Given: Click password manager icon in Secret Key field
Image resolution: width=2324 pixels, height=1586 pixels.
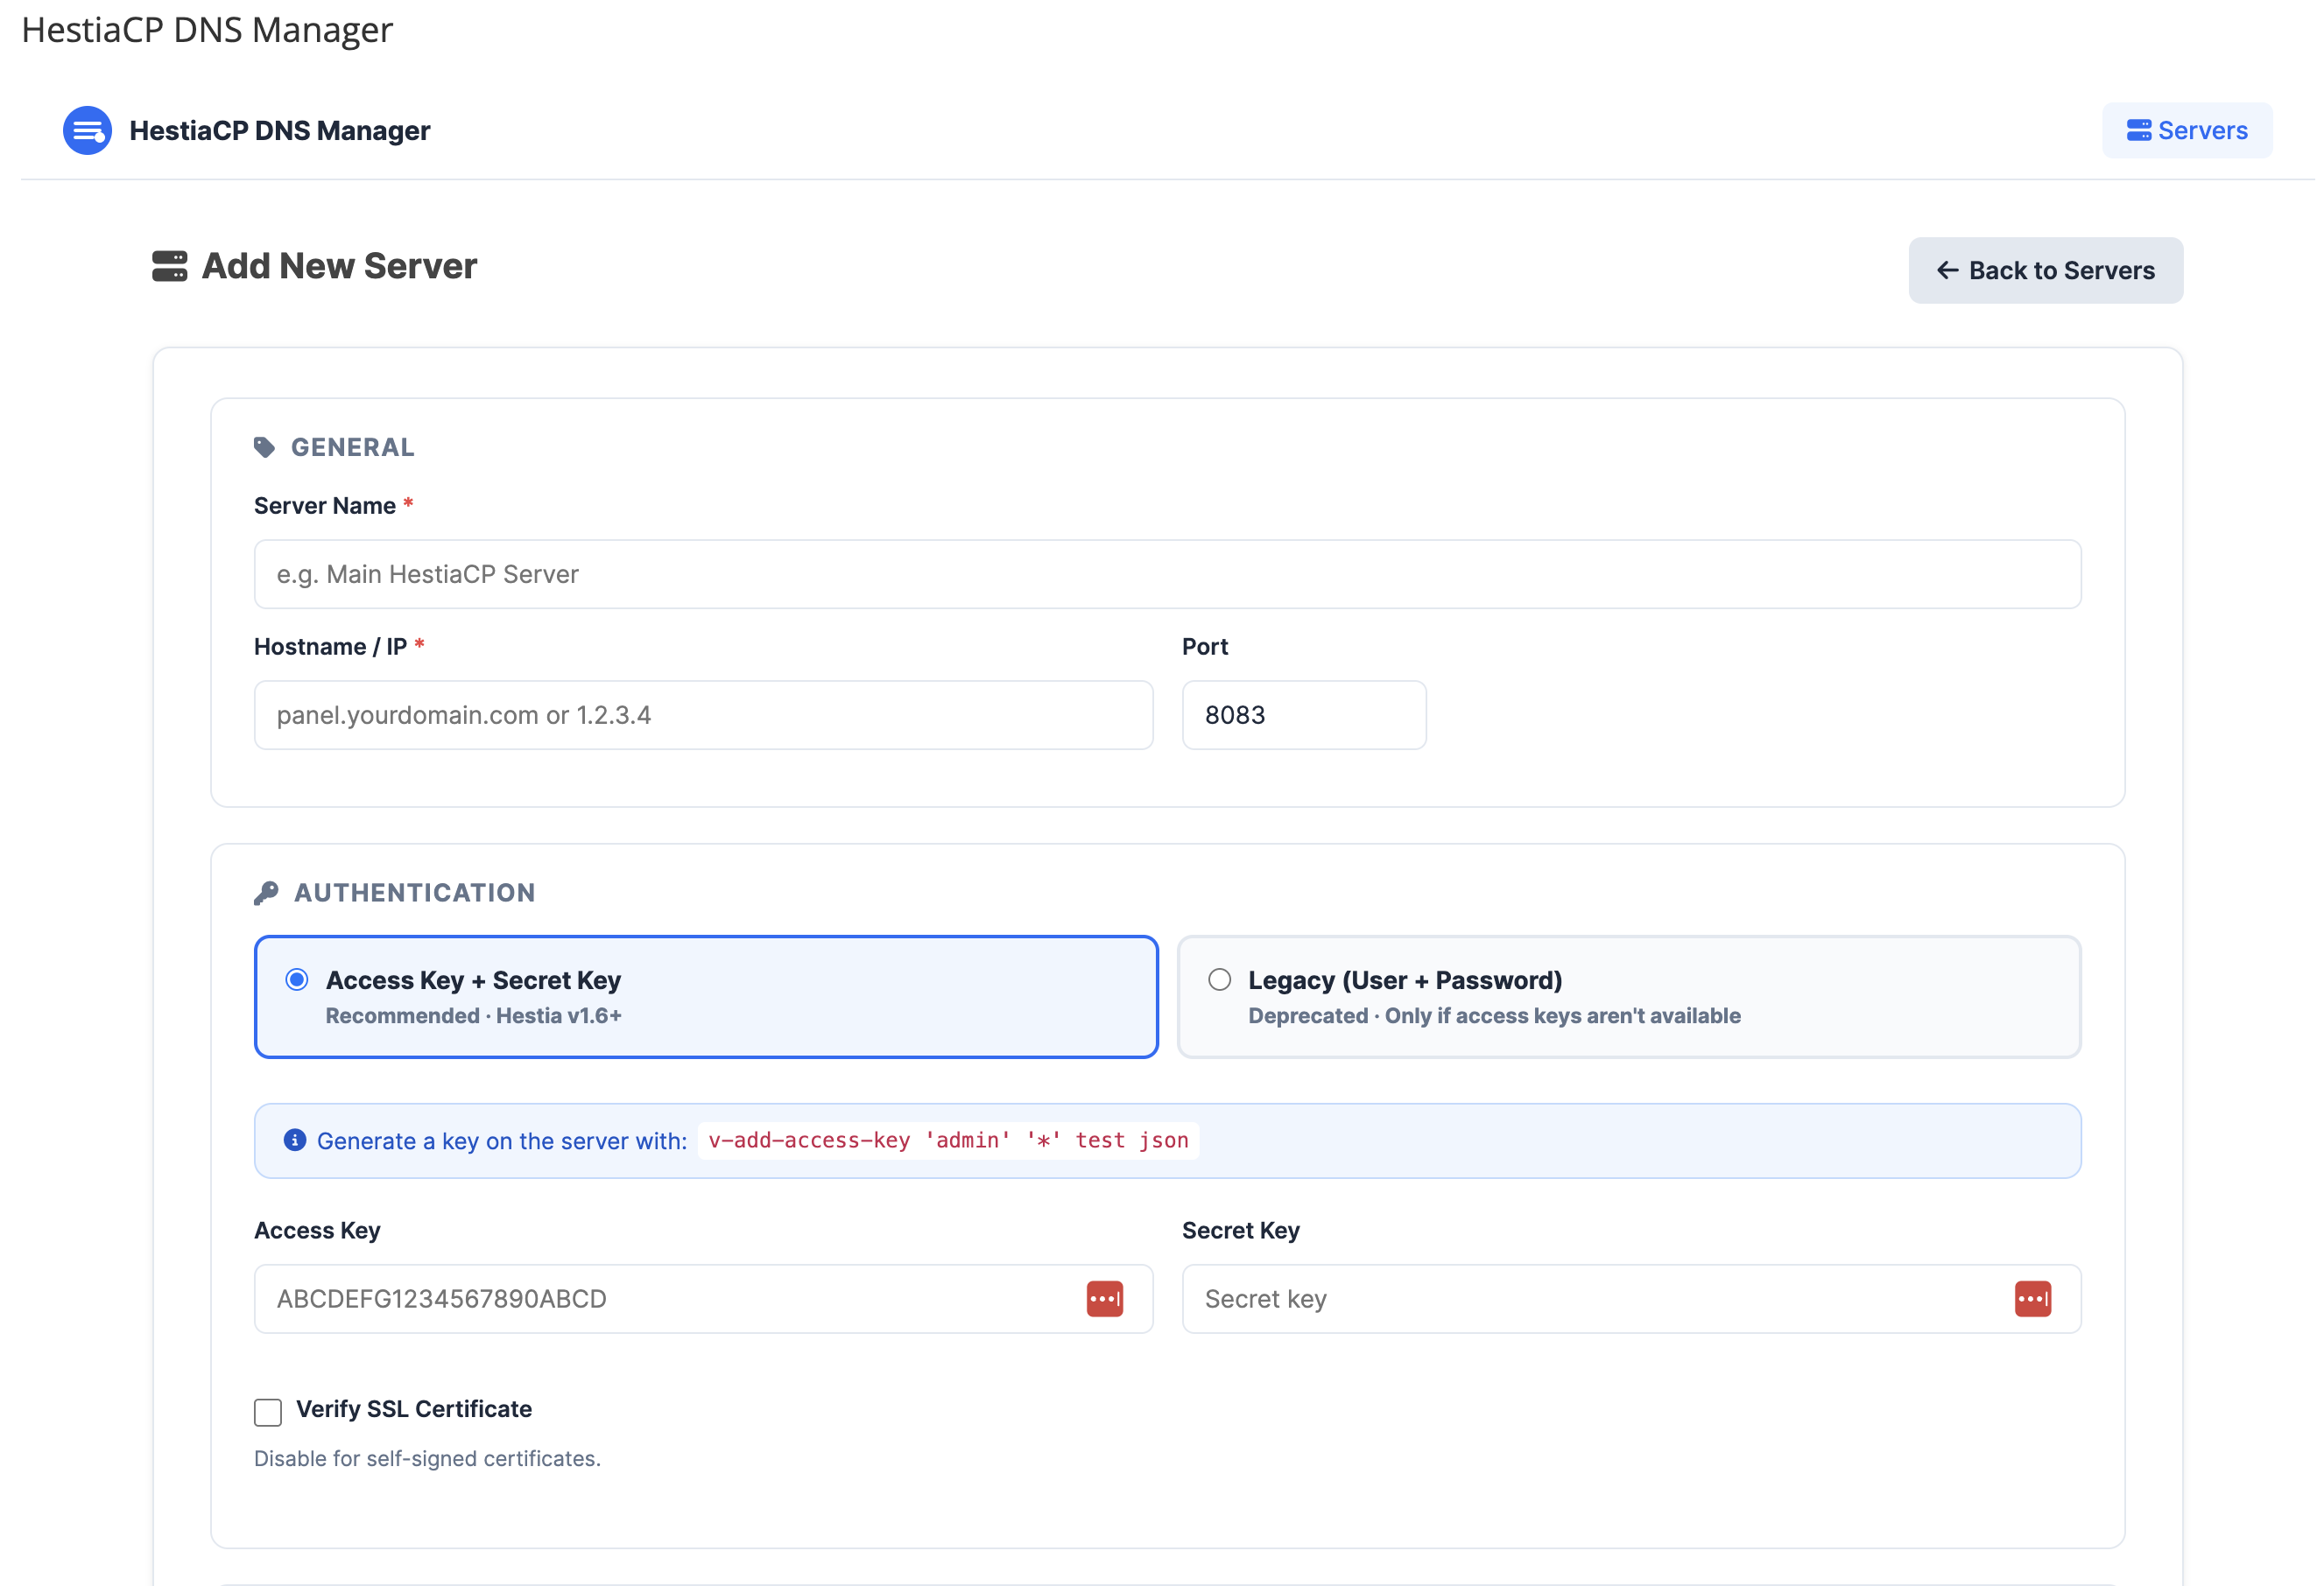Looking at the screenshot, I should tap(2032, 1299).
